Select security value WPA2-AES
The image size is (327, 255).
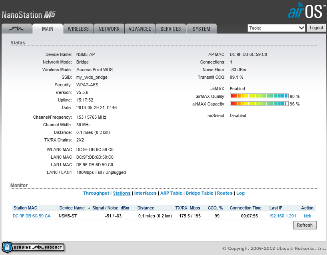pyautogui.click(x=87, y=85)
